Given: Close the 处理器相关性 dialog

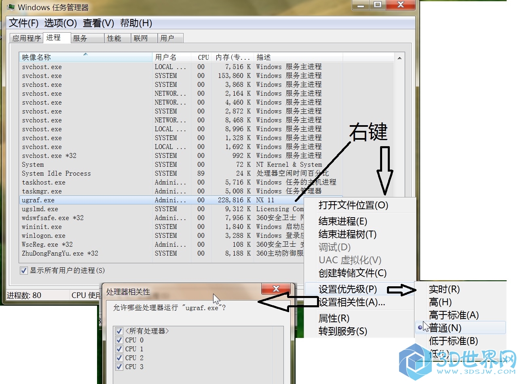Looking at the screenshot, I should (276, 288).
